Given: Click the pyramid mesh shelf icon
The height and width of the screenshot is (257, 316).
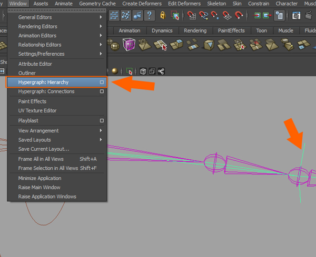Looking at the screenshot, I should click(144, 45).
